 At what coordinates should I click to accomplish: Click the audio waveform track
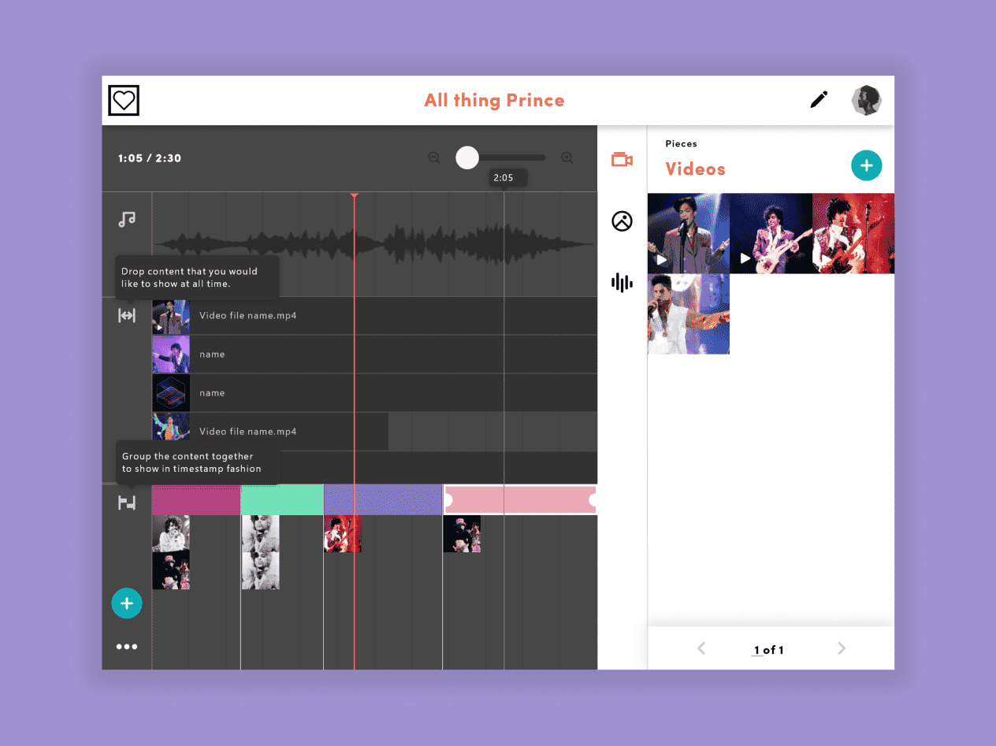(x=374, y=244)
